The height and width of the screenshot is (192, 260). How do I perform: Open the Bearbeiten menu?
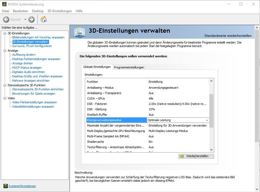click(21, 11)
